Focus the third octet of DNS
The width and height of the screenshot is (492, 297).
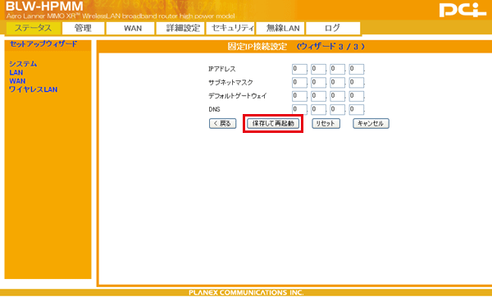337,110
